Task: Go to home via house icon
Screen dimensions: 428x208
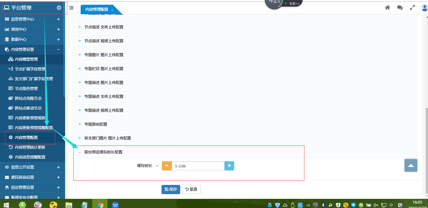Action: pos(387,8)
